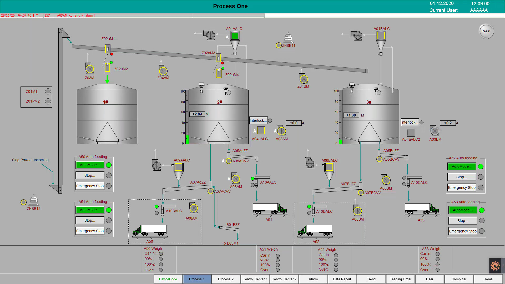Click the Z03M fan motor icon
Screen dimensions: 505x284
coord(90,69)
